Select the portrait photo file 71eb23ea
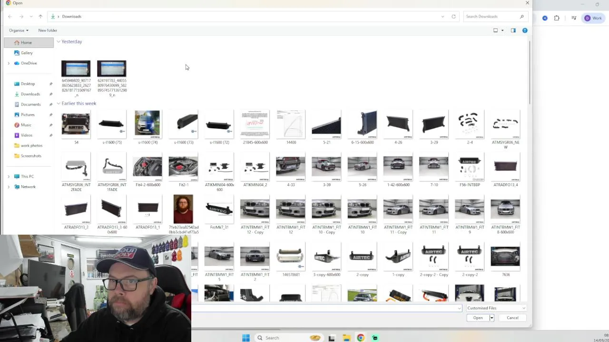Viewport: 609px width, 342px height. 183,214
